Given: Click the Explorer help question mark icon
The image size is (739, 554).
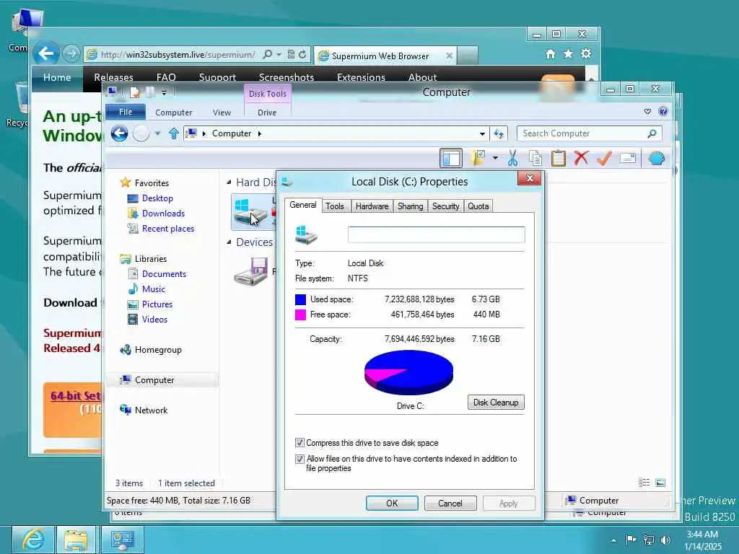Looking at the screenshot, I should click(663, 111).
